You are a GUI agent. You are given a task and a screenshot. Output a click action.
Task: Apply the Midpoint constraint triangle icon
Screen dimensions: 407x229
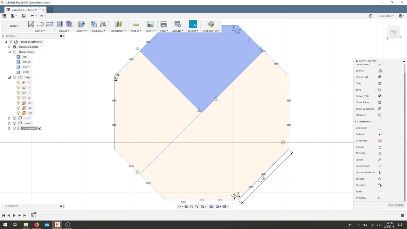point(380,147)
